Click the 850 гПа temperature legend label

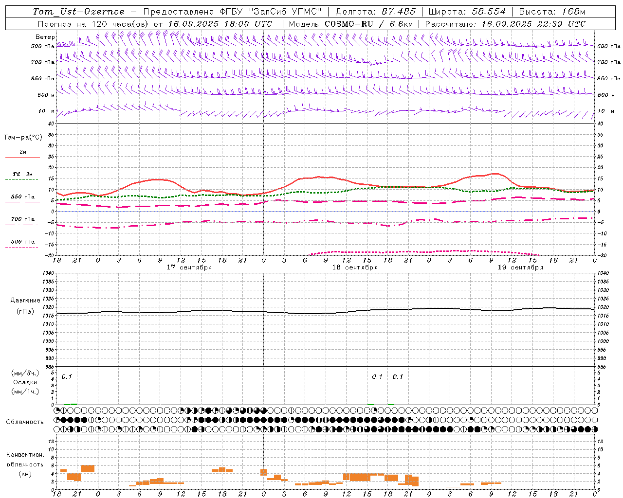tap(23, 197)
